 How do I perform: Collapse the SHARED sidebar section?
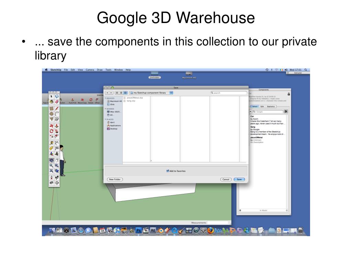(x=105, y=109)
